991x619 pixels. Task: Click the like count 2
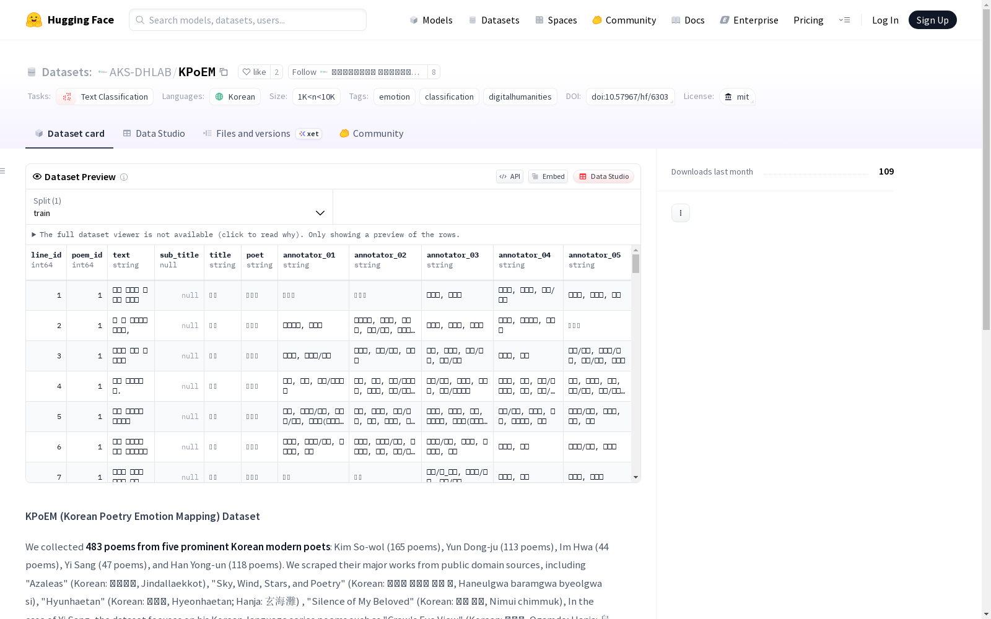(x=277, y=72)
